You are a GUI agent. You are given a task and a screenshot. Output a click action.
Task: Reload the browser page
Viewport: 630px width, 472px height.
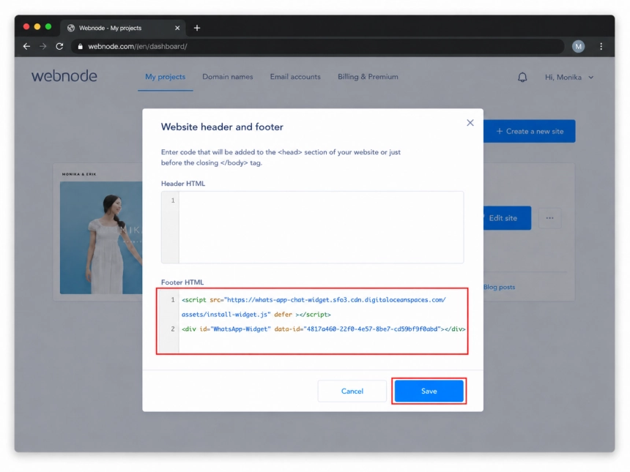pyautogui.click(x=59, y=47)
